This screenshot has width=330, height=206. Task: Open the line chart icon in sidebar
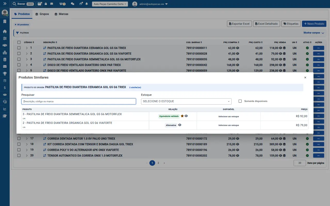(5, 109)
